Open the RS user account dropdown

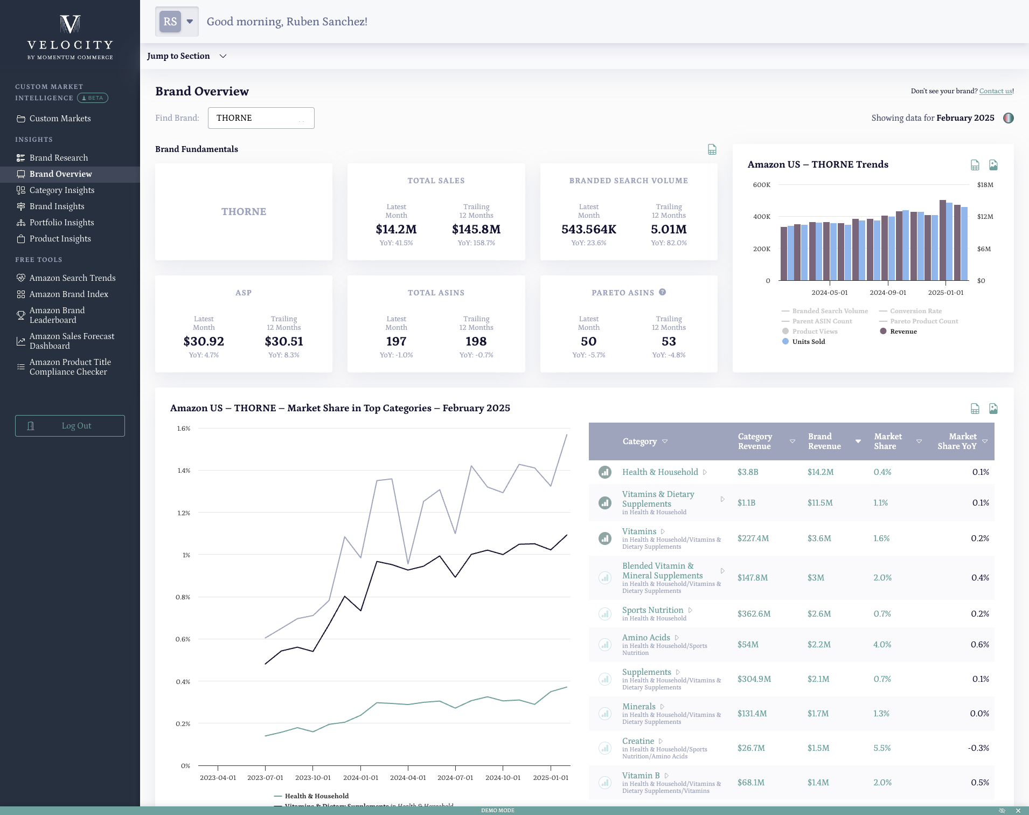(177, 22)
